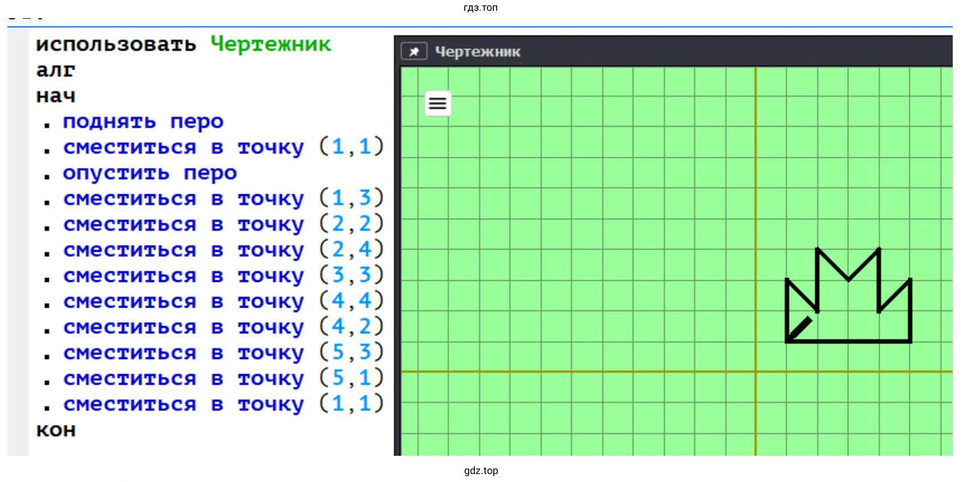This screenshot has width=963, height=482.
Task: Click the гдз.топ link at the top
Action: (481, 7)
